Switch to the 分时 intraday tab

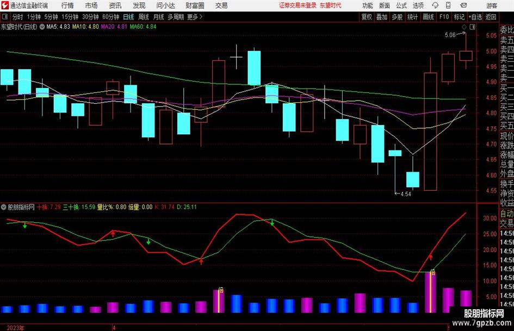[17, 17]
